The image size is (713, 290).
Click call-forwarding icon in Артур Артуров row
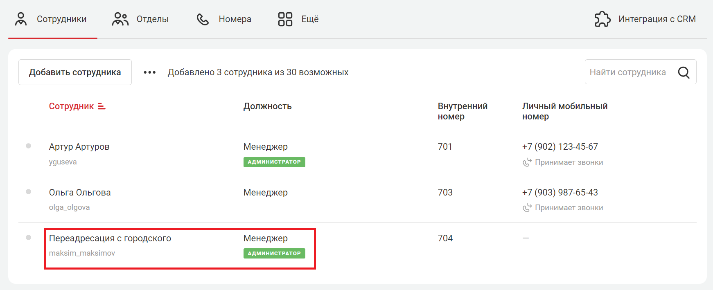coord(527,162)
